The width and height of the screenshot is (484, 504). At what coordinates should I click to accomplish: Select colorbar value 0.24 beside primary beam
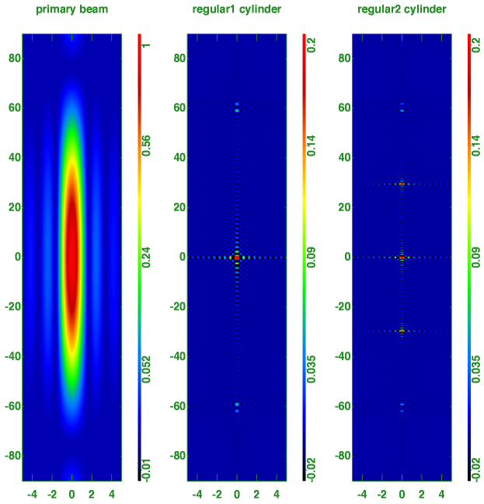click(x=146, y=257)
